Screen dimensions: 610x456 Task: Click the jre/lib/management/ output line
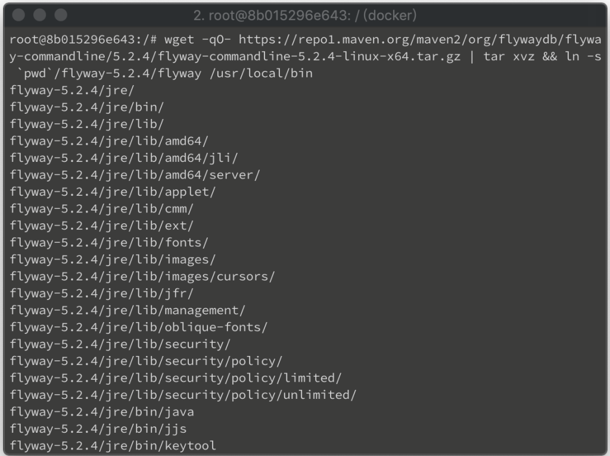(x=127, y=310)
